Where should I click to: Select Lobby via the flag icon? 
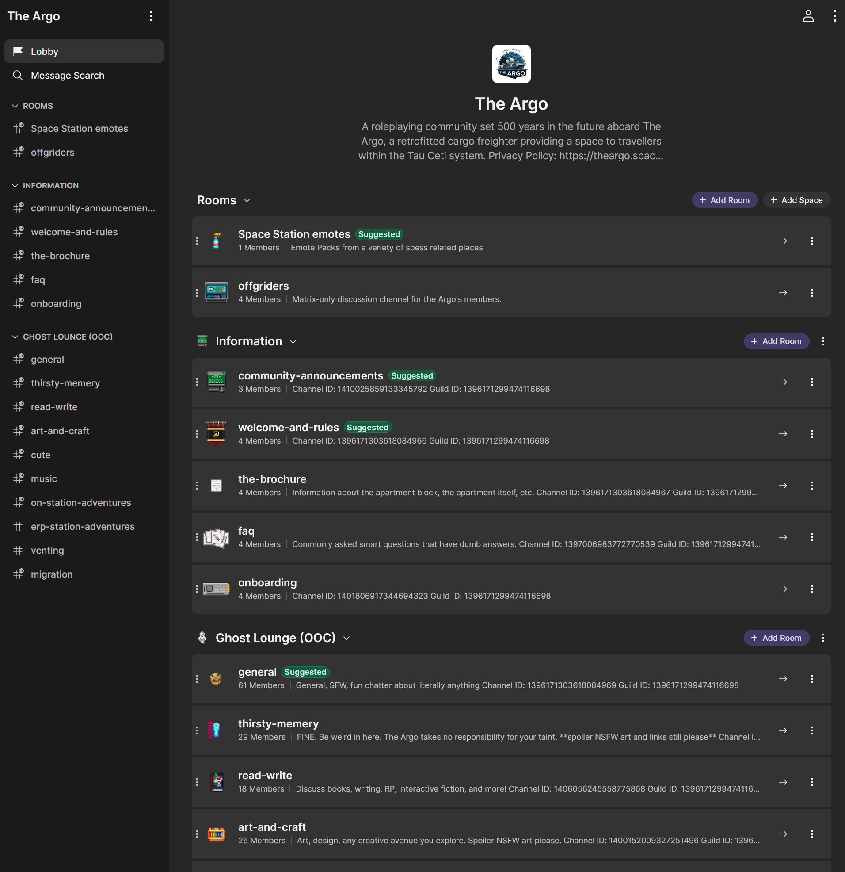click(x=18, y=51)
